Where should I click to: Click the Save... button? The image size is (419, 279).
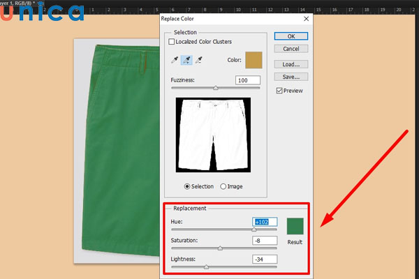(291, 77)
